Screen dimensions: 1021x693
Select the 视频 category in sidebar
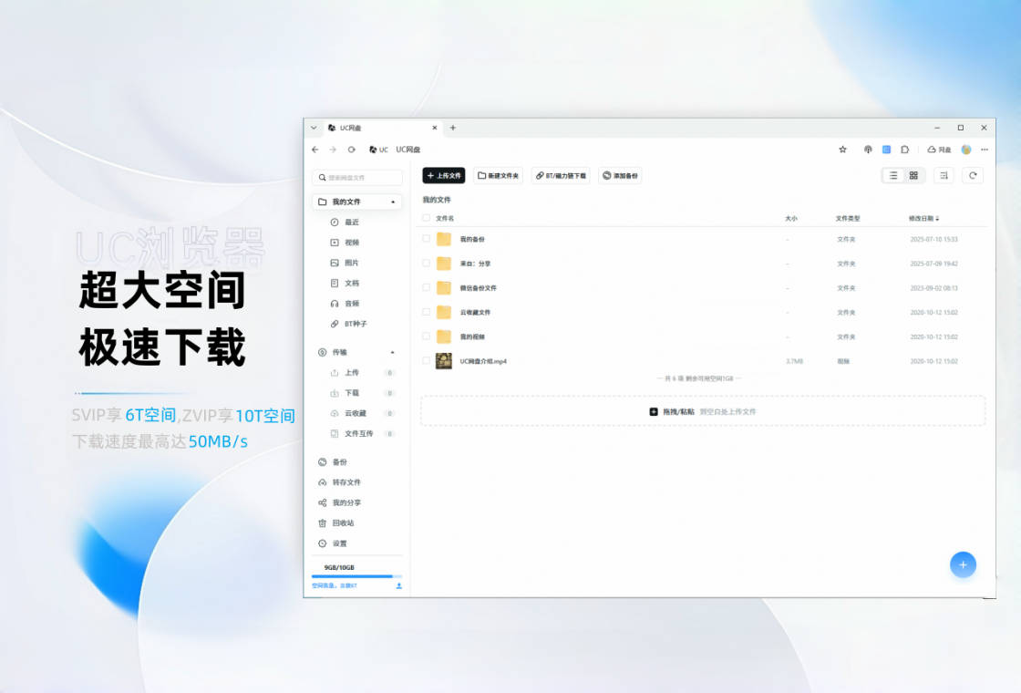pyautogui.click(x=351, y=243)
